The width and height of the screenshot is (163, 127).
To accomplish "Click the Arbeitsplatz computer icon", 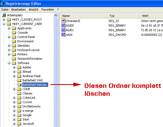I will click(4, 15).
